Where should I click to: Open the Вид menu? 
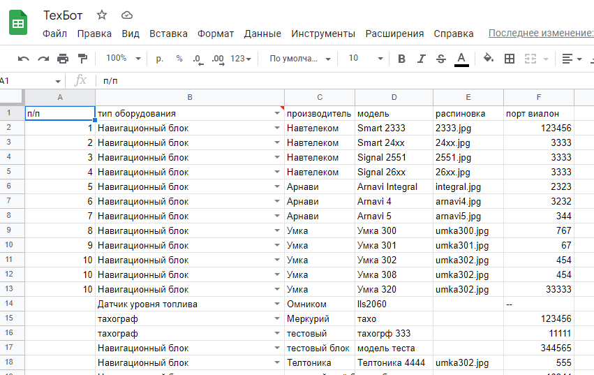[x=131, y=34]
